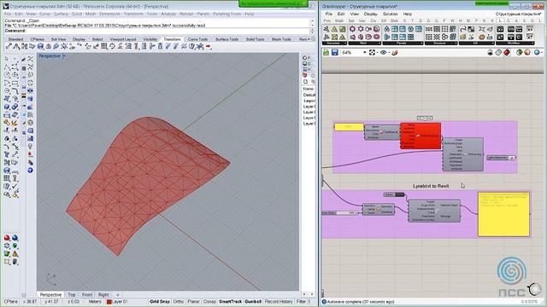547x307 pixels.
Task: Expand the Util group bar in Grasshopper's ribbon
Action: [x=477, y=43]
